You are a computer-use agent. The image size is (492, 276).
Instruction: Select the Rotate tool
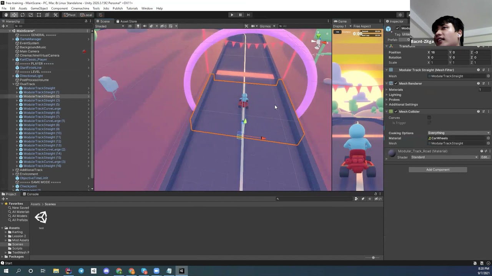pyautogui.click(x=22, y=15)
